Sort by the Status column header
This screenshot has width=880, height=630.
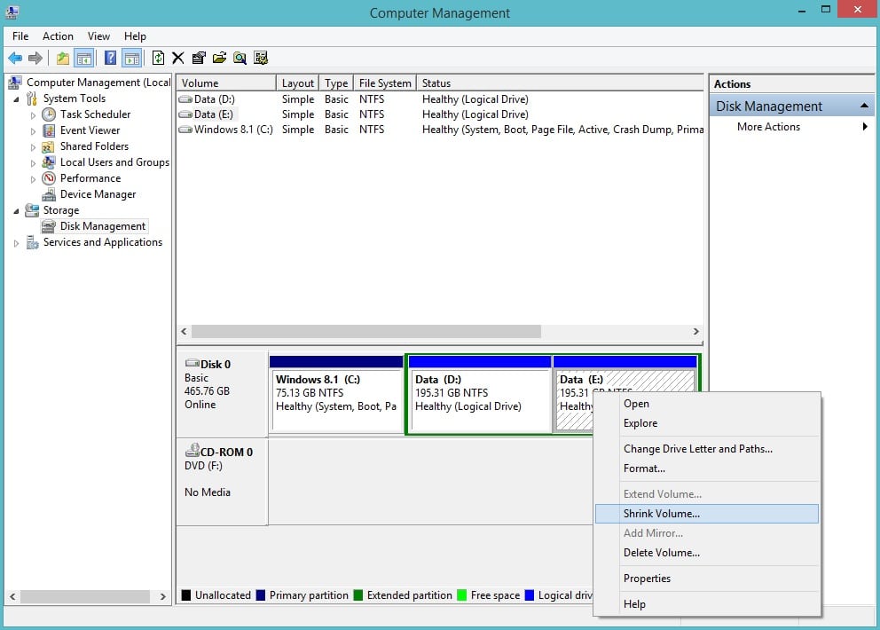pyautogui.click(x=560, y=83)
